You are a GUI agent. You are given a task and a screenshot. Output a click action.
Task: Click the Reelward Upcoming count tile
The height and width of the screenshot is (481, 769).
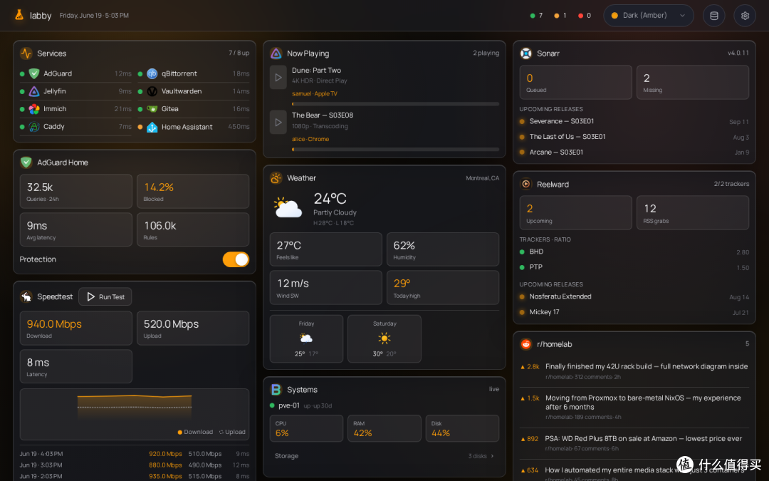(576, 212)
